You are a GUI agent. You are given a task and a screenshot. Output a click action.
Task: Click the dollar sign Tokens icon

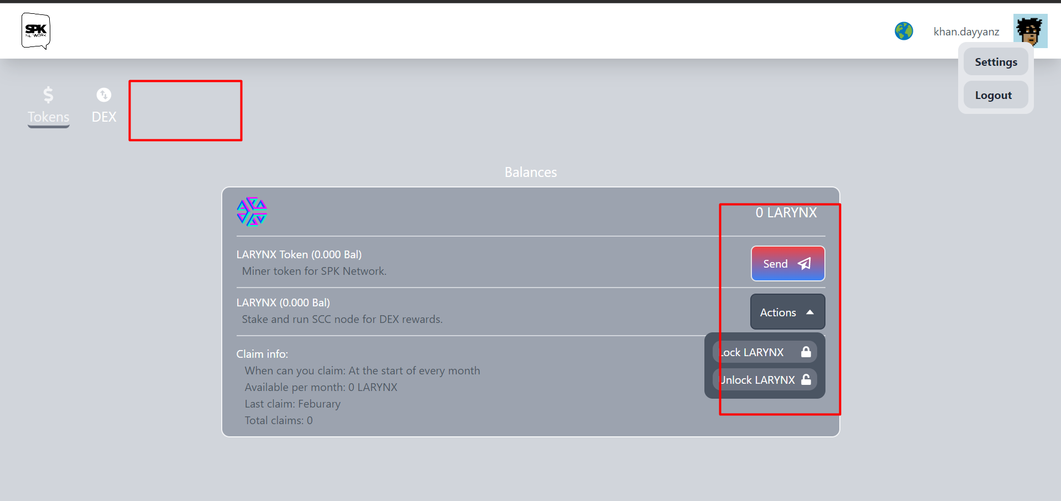coord(49,95)
